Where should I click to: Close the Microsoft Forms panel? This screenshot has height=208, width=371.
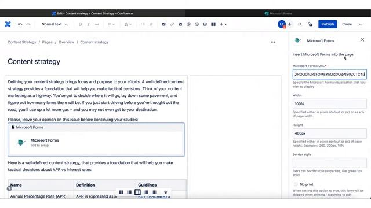(362, 40)
